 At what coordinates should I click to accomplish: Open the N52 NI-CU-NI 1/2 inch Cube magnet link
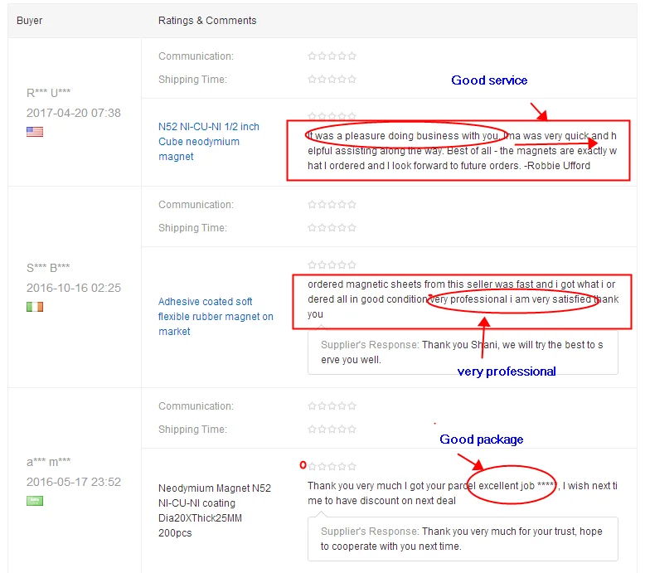pyautogui.click(x=209, y=142)
